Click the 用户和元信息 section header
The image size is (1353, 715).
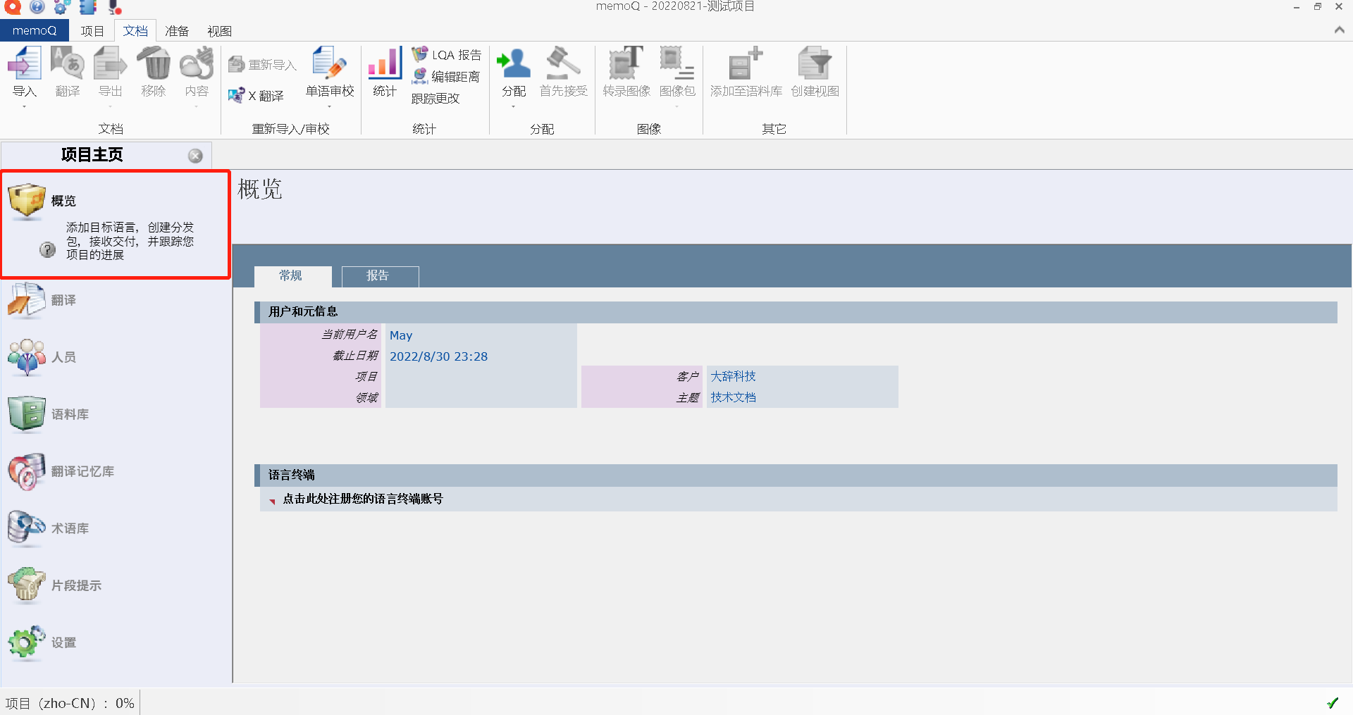796,312
